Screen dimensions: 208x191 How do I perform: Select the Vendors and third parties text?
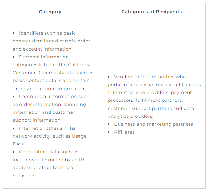coord(150,77)
